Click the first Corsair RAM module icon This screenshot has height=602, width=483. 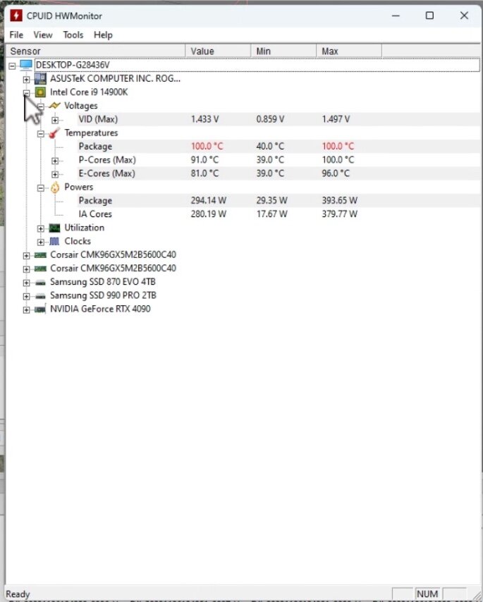[x=40, y=255]
